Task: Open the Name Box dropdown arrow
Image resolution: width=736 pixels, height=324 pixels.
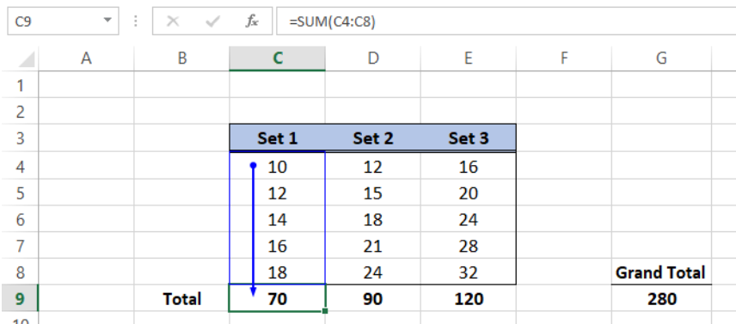Action: 108,21
